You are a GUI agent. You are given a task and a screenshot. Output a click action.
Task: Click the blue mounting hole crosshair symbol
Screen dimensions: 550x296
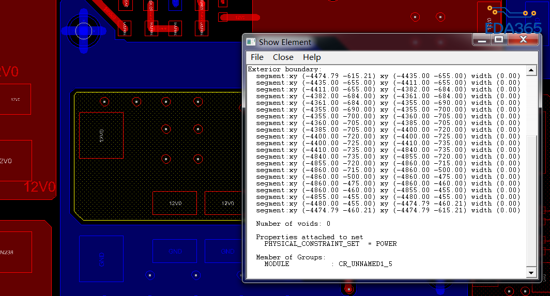pyautogui.click(x=84, y=31)
